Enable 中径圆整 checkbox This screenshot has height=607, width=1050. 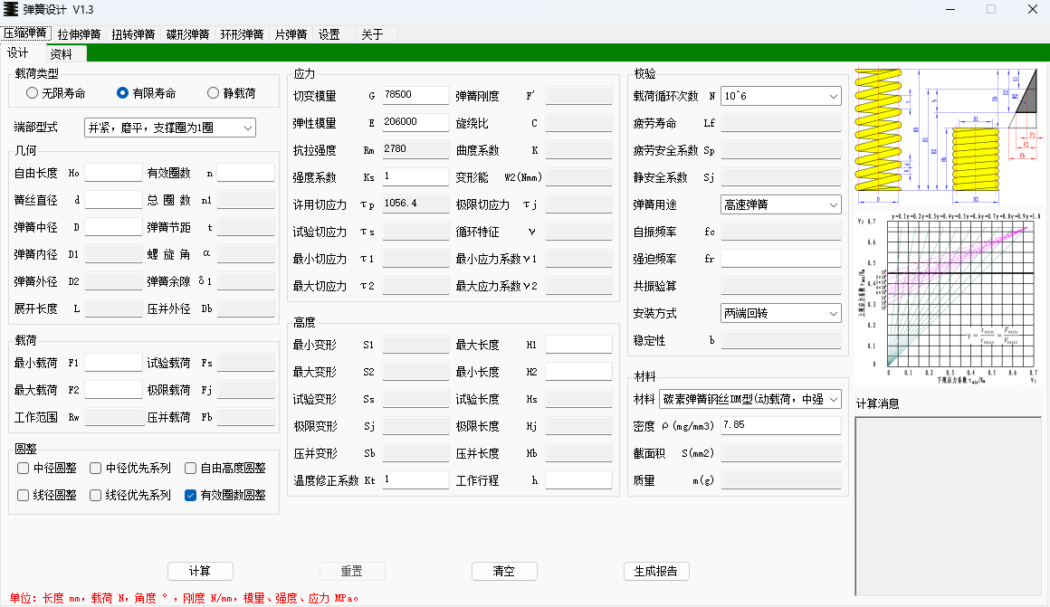coord(48,468)
